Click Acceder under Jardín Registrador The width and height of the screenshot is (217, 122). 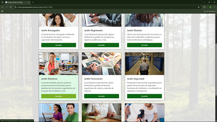(x=101, y=45)
